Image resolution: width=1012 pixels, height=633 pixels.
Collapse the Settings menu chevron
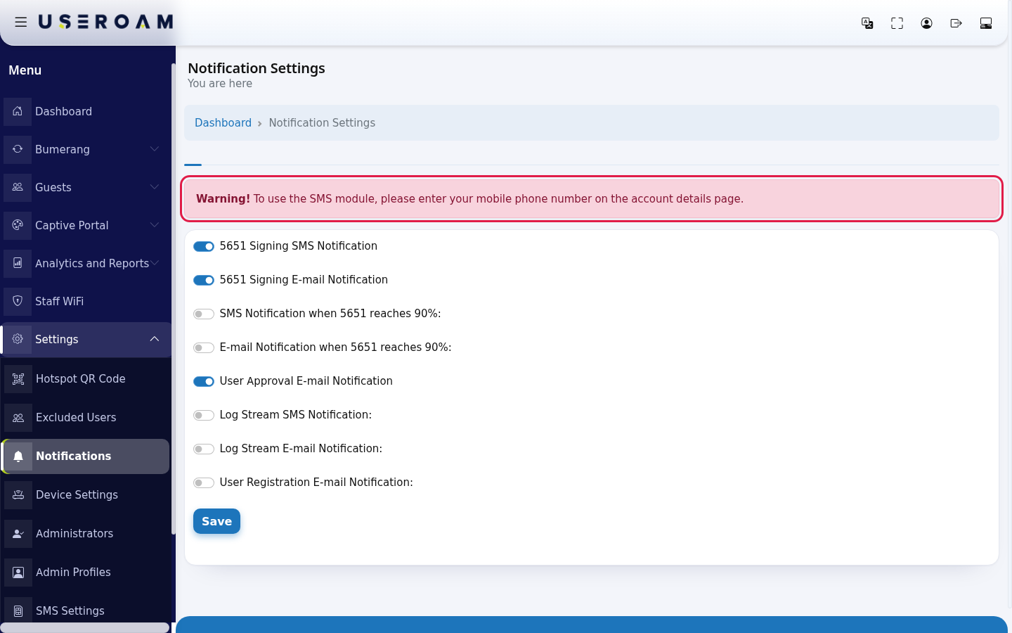[155, 339]
